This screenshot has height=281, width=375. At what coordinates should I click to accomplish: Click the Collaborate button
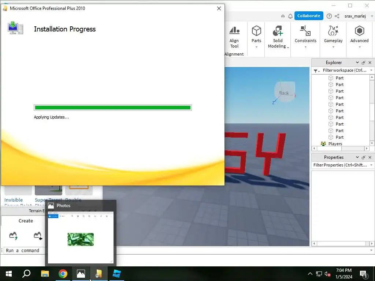(x=309, y=16)
